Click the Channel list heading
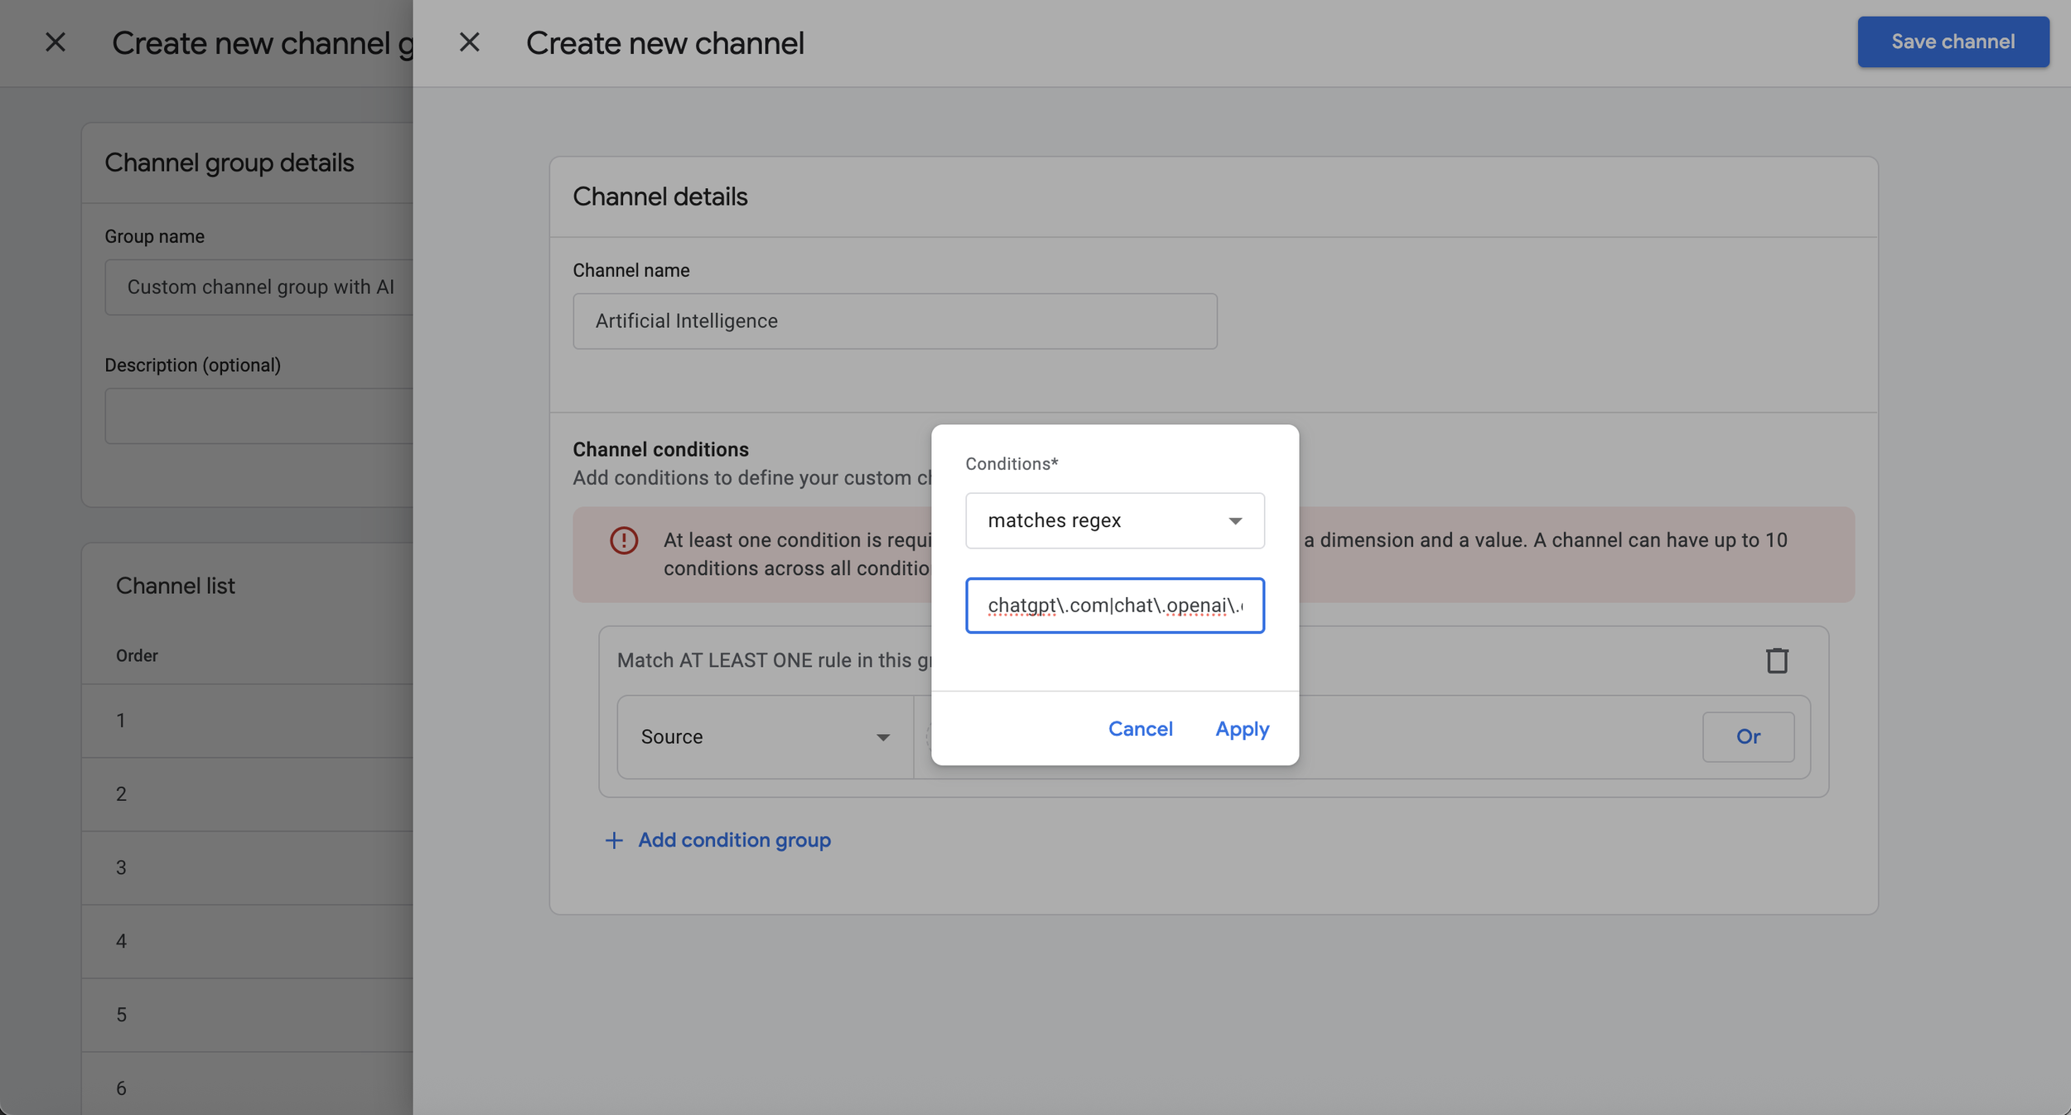 tap(175, 586)
